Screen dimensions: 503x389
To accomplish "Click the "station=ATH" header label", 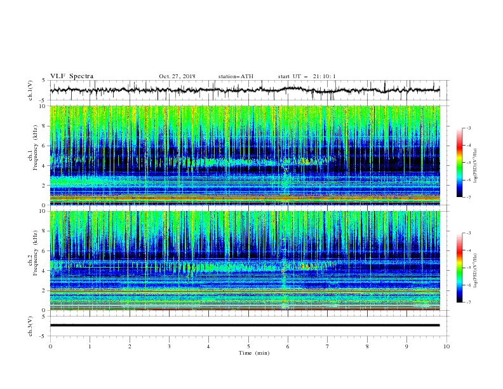I will point(236,76).
